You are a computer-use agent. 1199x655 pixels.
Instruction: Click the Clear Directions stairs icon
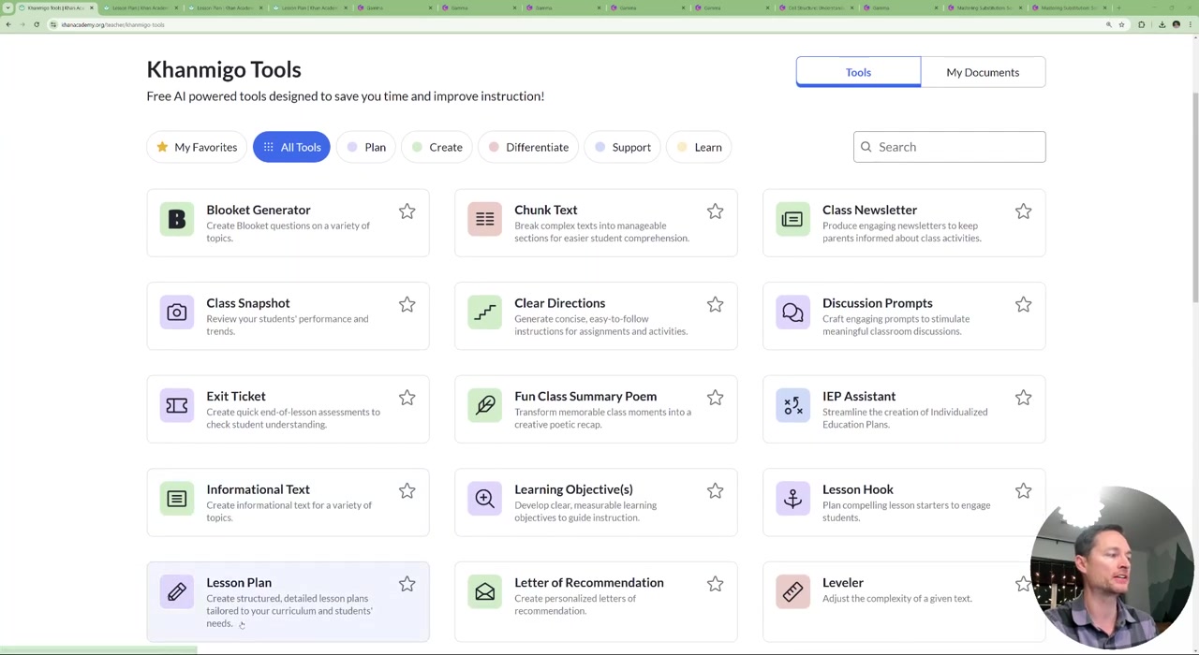(x=485, y=313)
